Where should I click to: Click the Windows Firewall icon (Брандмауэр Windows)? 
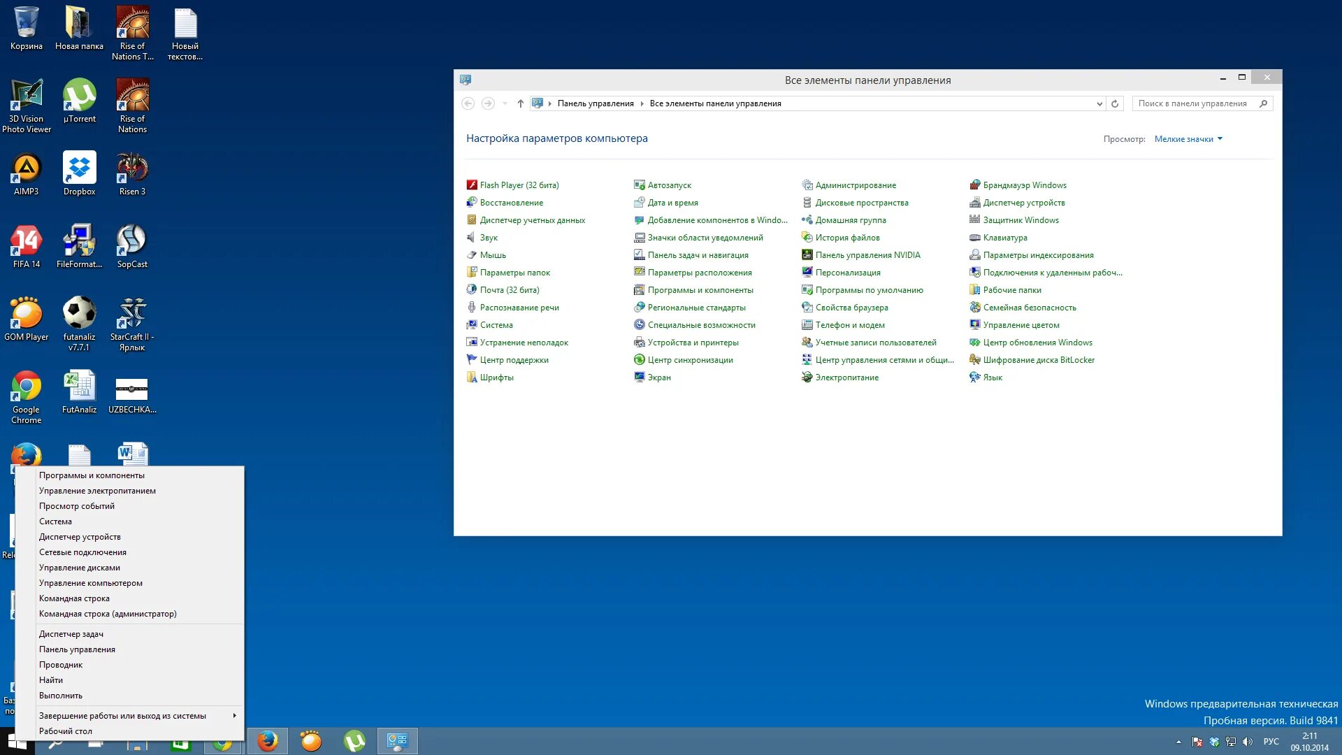[x=975, y=185]
